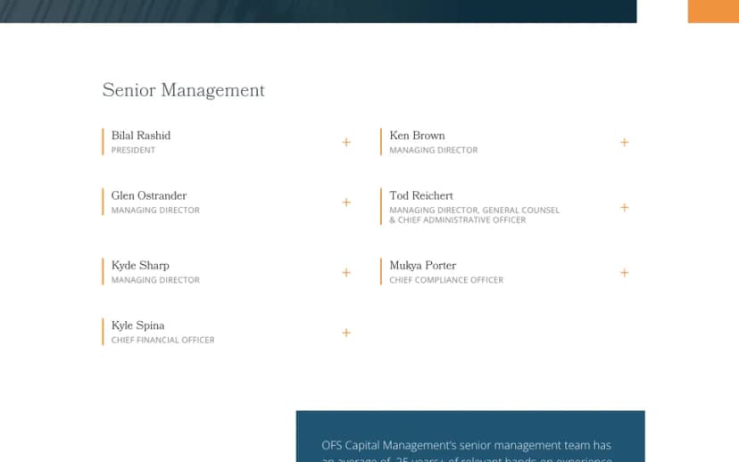
Task: Click GENERAL COUNSEL title under Tod Reichert
Action: click(521, 210)
